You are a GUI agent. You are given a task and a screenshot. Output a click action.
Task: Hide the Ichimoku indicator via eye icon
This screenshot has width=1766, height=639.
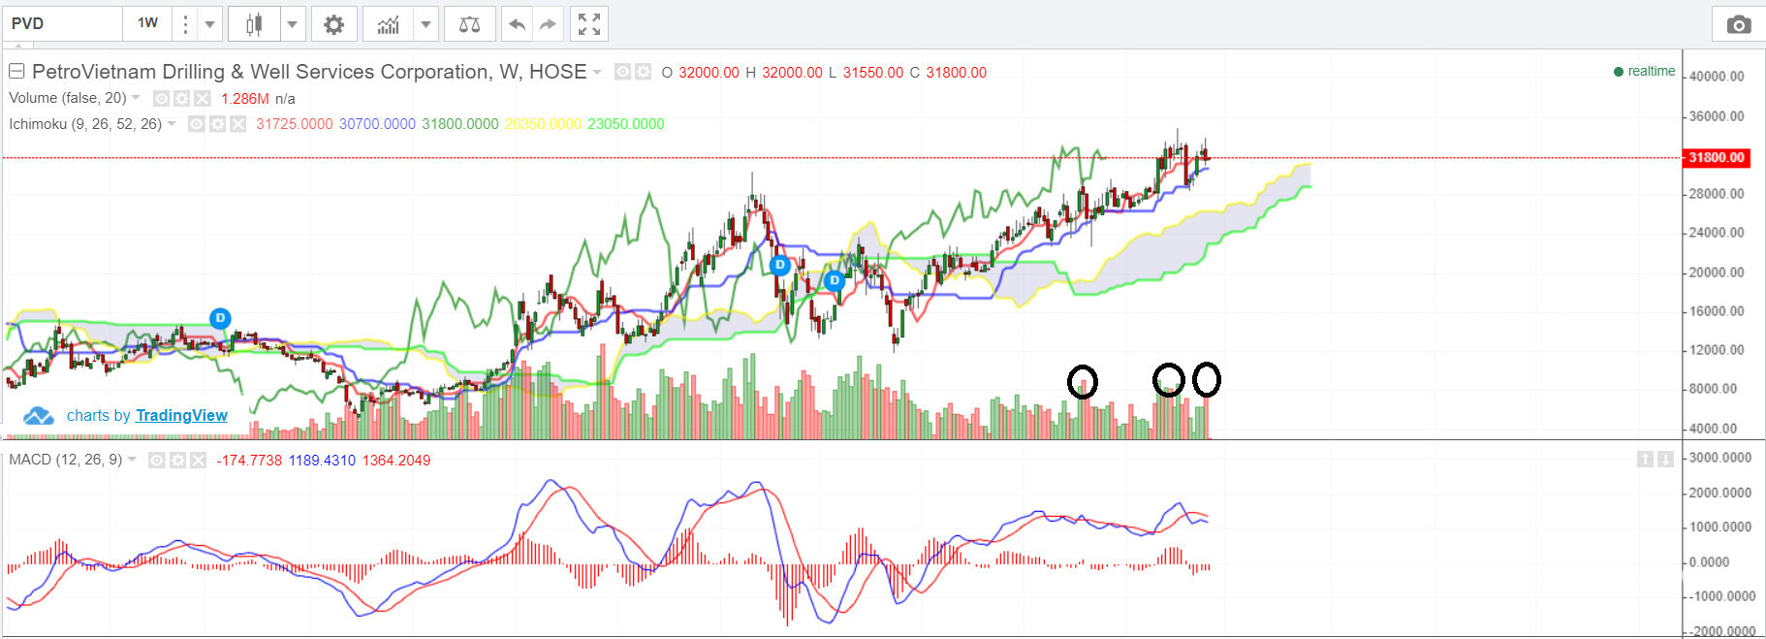(196, 124)
